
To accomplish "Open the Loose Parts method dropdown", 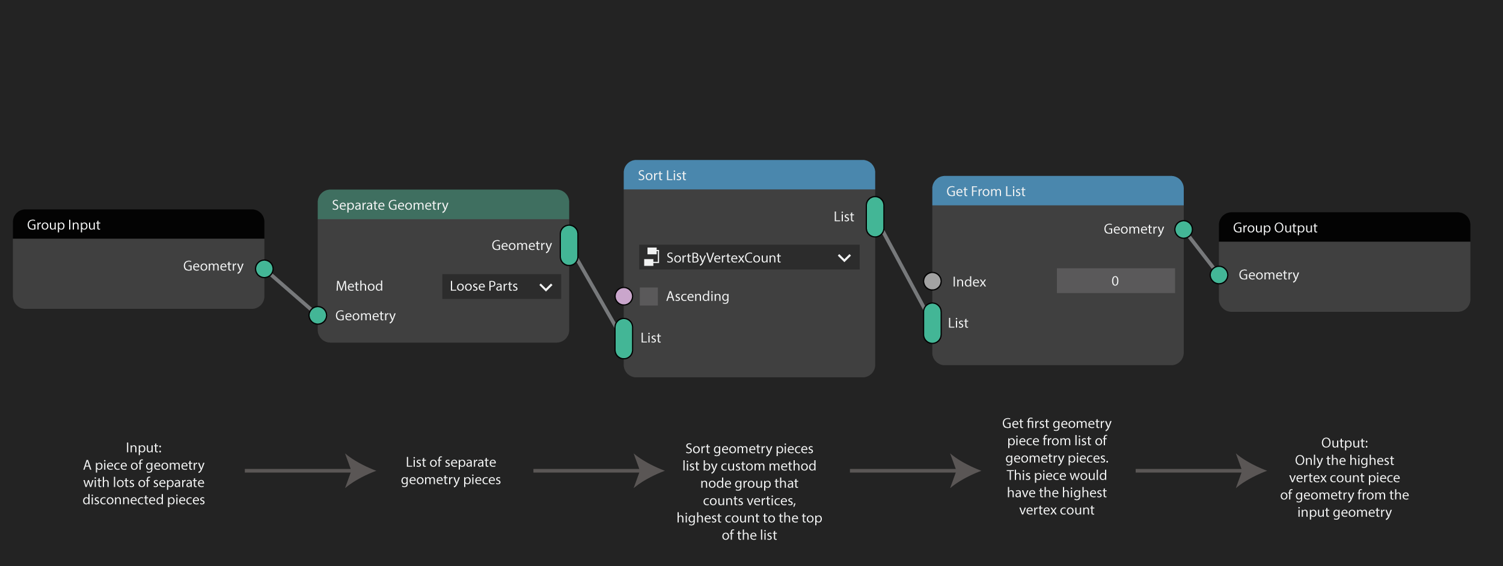I will [x=501, y=286].
